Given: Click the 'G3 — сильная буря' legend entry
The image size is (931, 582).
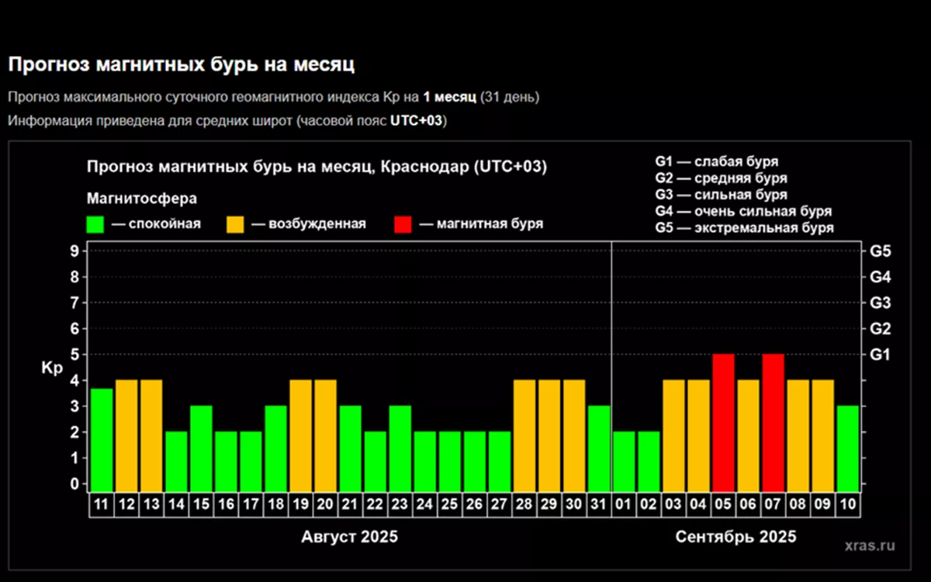Looking at the screenshot, I should coord(721,195).
